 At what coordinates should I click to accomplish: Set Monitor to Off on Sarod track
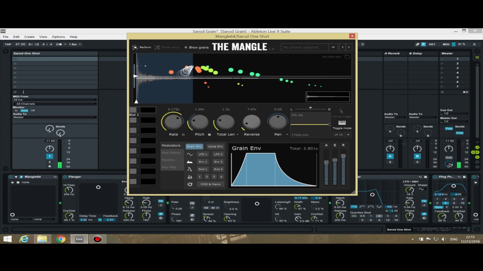coord(33,111)
